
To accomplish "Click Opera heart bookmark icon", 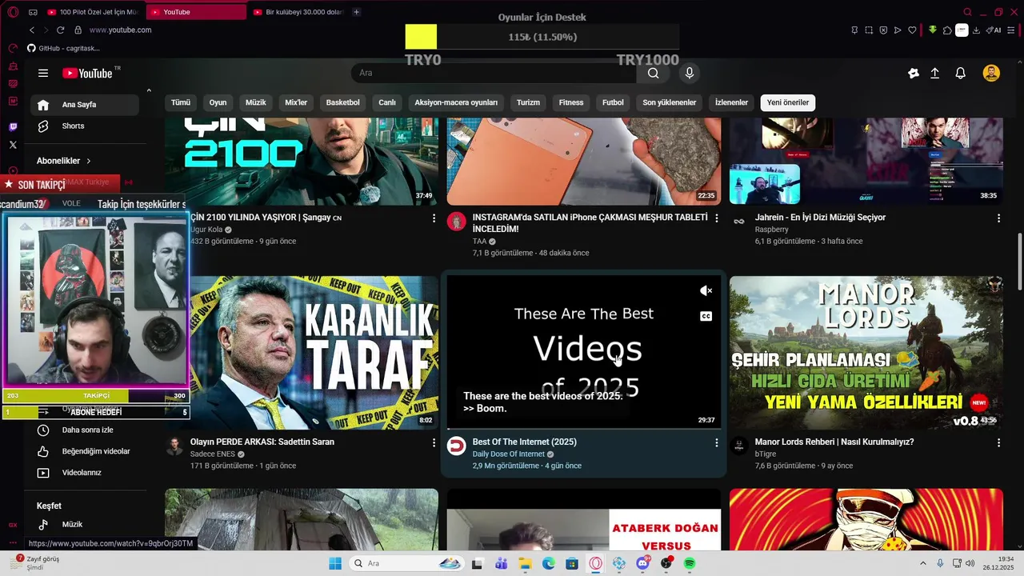I will click(912, 30).
